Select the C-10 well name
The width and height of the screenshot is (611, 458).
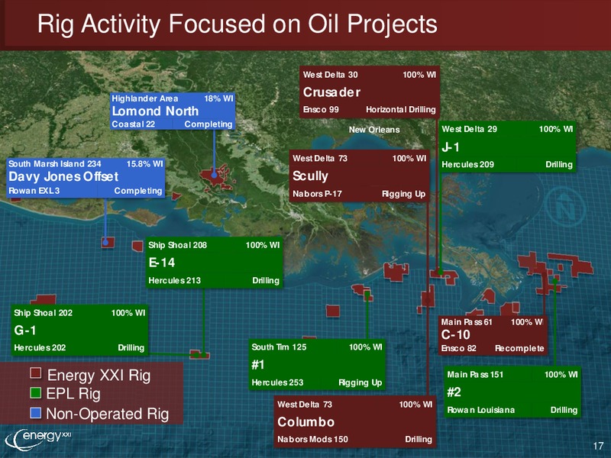(x=455, y=335)
